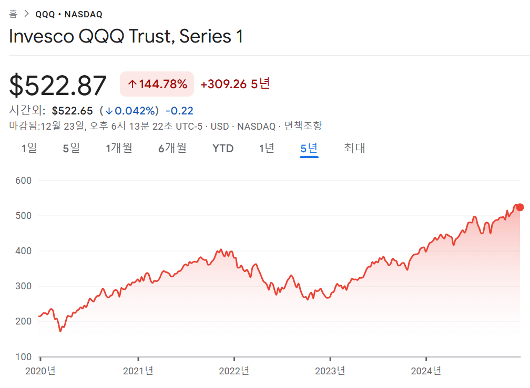Screen dimensions: 530x388
Task: Click the Invesco QQQ Trust, Series 1 title
Action: [126, 36]
